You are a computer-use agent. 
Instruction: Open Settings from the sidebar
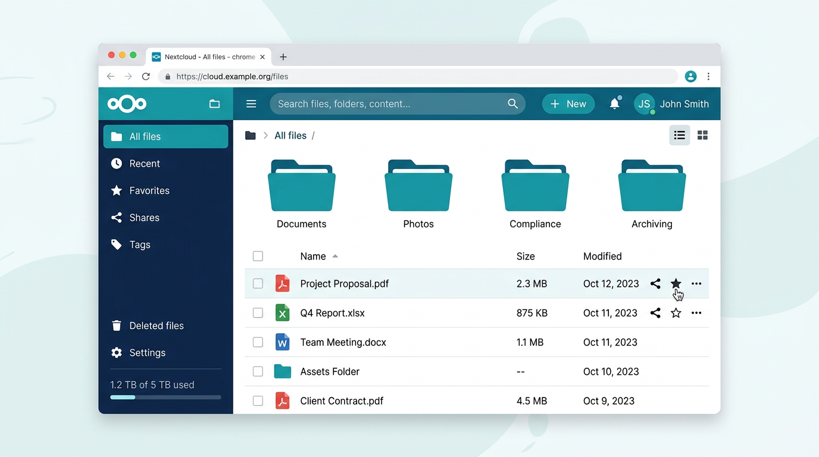click(x=146, y=352)
